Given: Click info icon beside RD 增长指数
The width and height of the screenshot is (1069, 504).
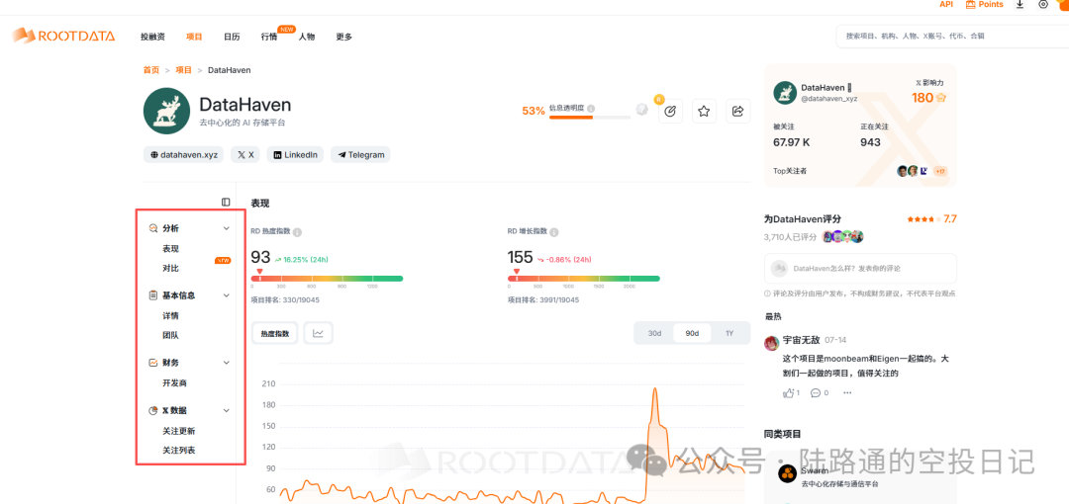Looking at the screenshot, I should pyautogui.click(x=554, y=231).
